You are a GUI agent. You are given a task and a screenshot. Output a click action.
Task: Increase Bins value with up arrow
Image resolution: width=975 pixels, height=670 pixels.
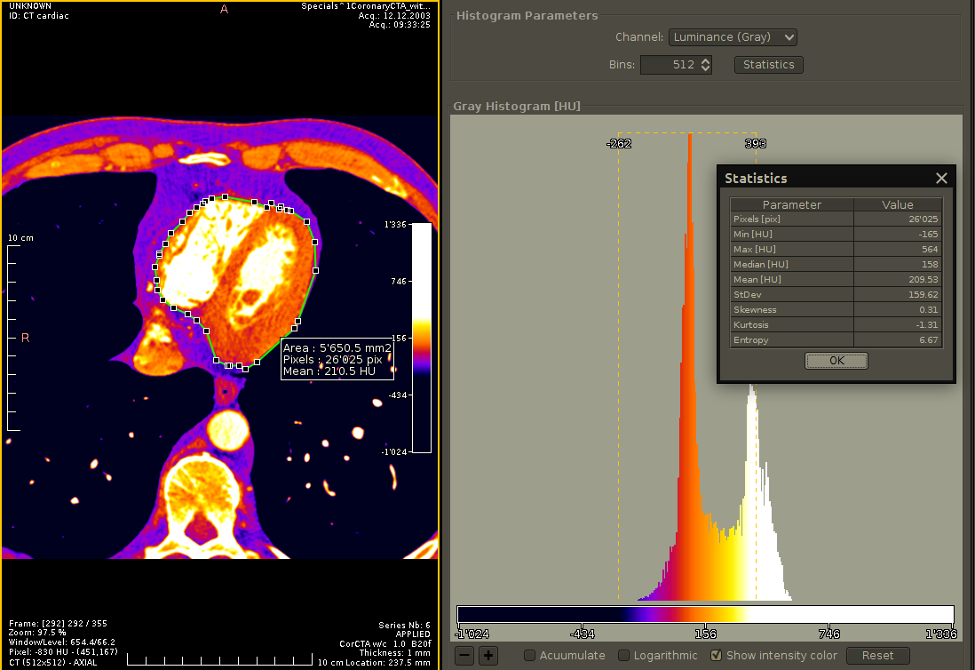(x=705, y=61)
